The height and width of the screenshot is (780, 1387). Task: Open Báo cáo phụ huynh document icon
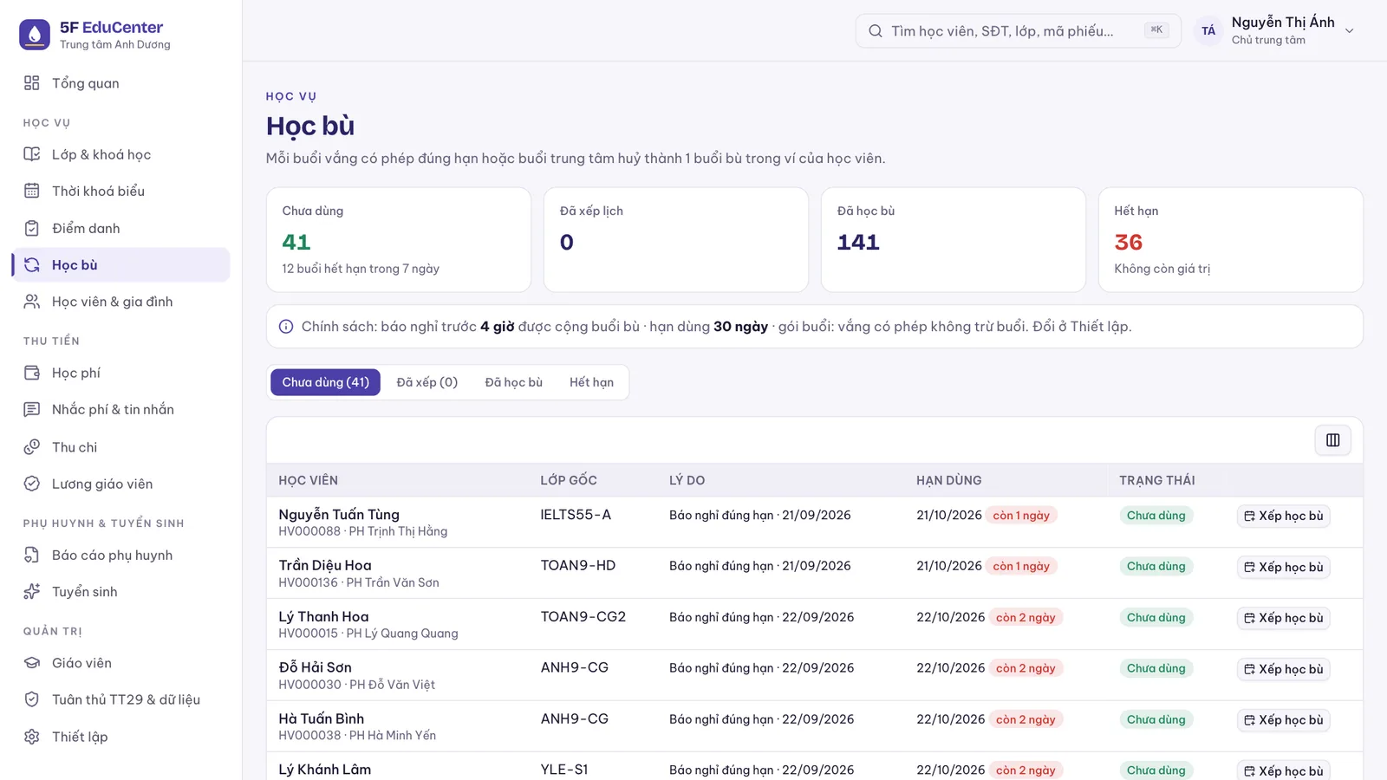[32, 555]
